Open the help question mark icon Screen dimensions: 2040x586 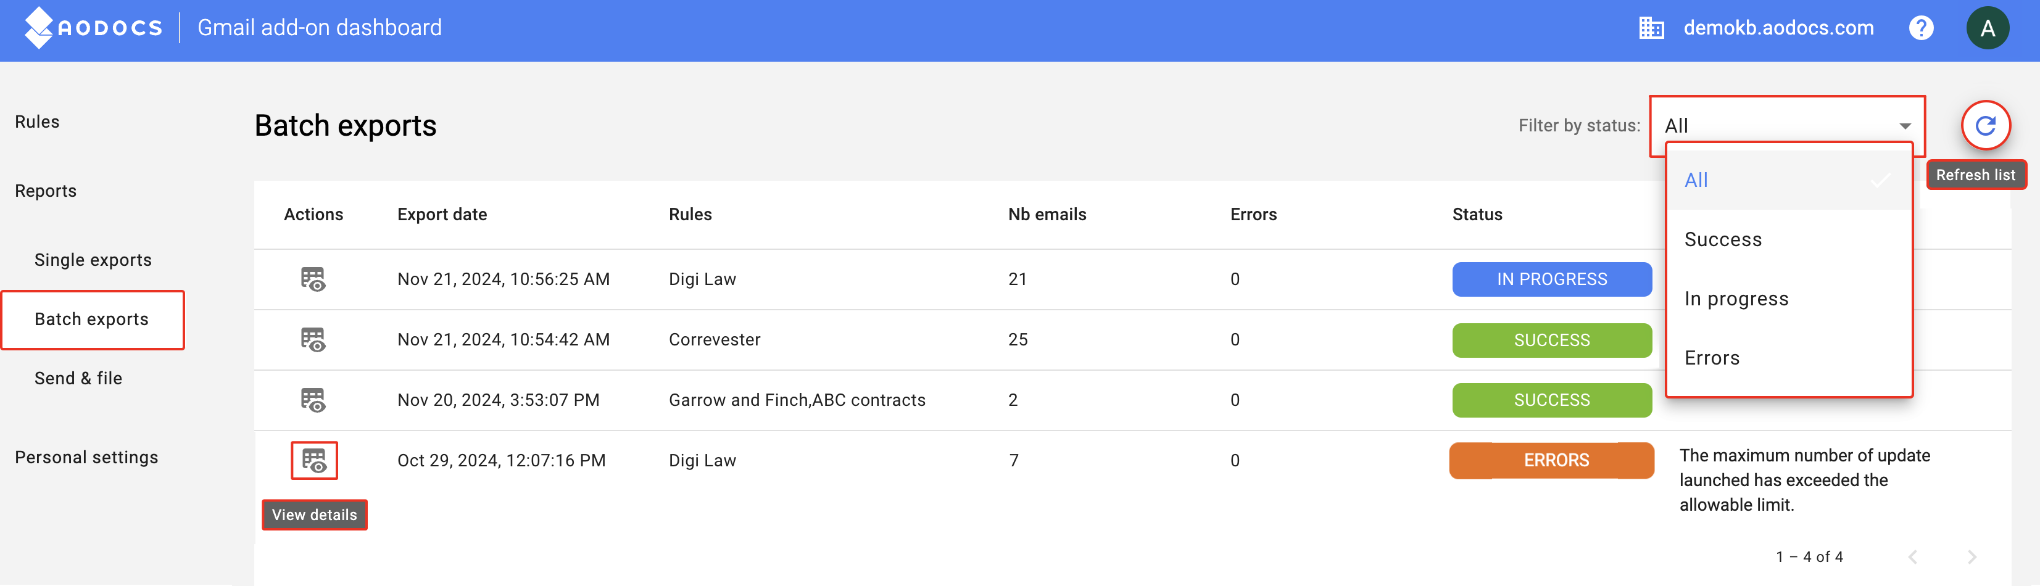click(x=1920, y=28)
